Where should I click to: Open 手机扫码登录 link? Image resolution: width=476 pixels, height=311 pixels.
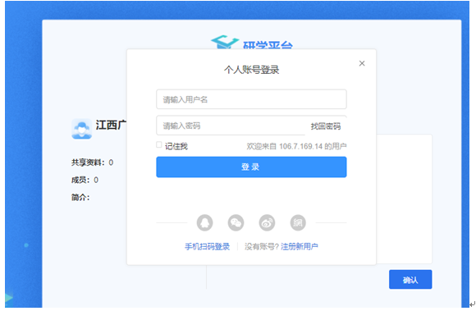pyautogui.click(x=208, y=247)
